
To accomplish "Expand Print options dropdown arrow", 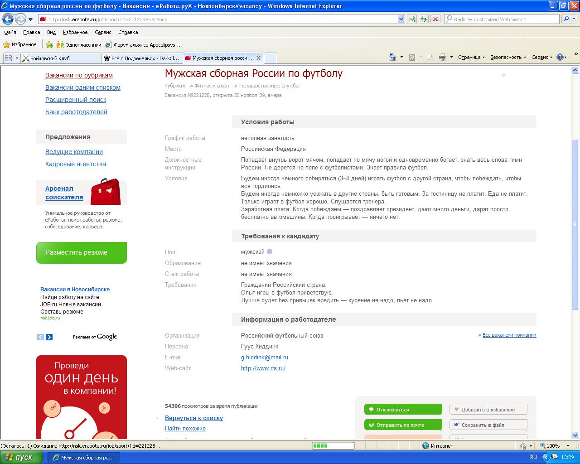I will pos(451,57).
